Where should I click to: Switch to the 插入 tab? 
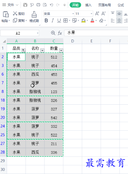click(88, 5)
